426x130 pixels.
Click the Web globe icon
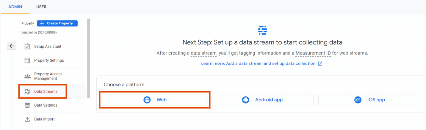pyautogui.click(x=147, y=100)
